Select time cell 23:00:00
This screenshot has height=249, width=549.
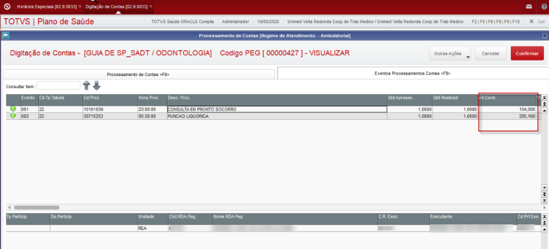click(x=153, y=109)
